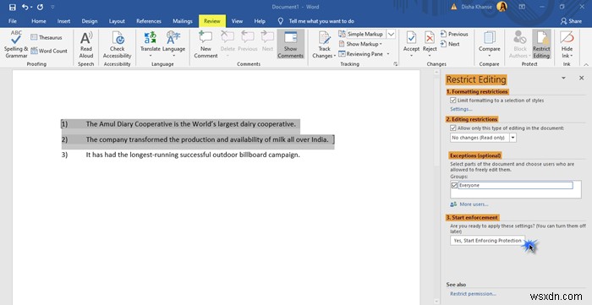Run Spelling & Grammar check
This screenshot has height=305, width=592.
[x=16, y=45]
